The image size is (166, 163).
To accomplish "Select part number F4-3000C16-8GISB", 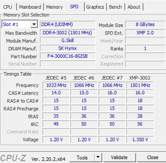I will click(68, 56).
